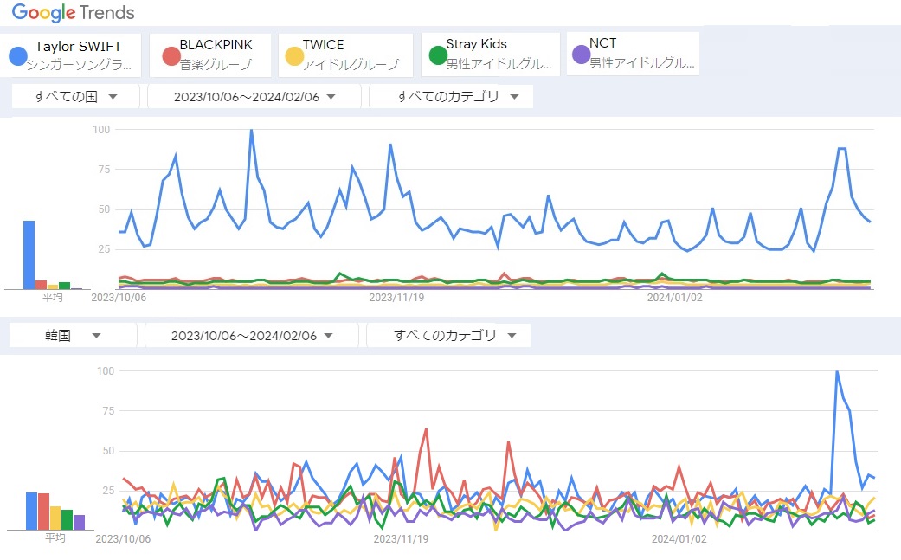Click NCT's purple circle icon
The height and width of the screenshot is (560, 901).
pos(582,55)
